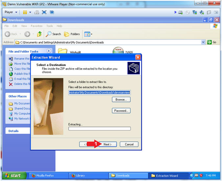The width and height of the screenshot is (222, 181).
Task: Click the sound card device icon
Action: pos(202,12)
